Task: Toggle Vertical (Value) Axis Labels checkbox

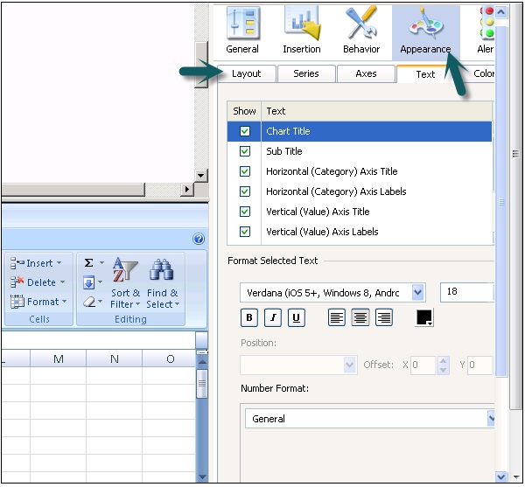Action: coord(245,232)
